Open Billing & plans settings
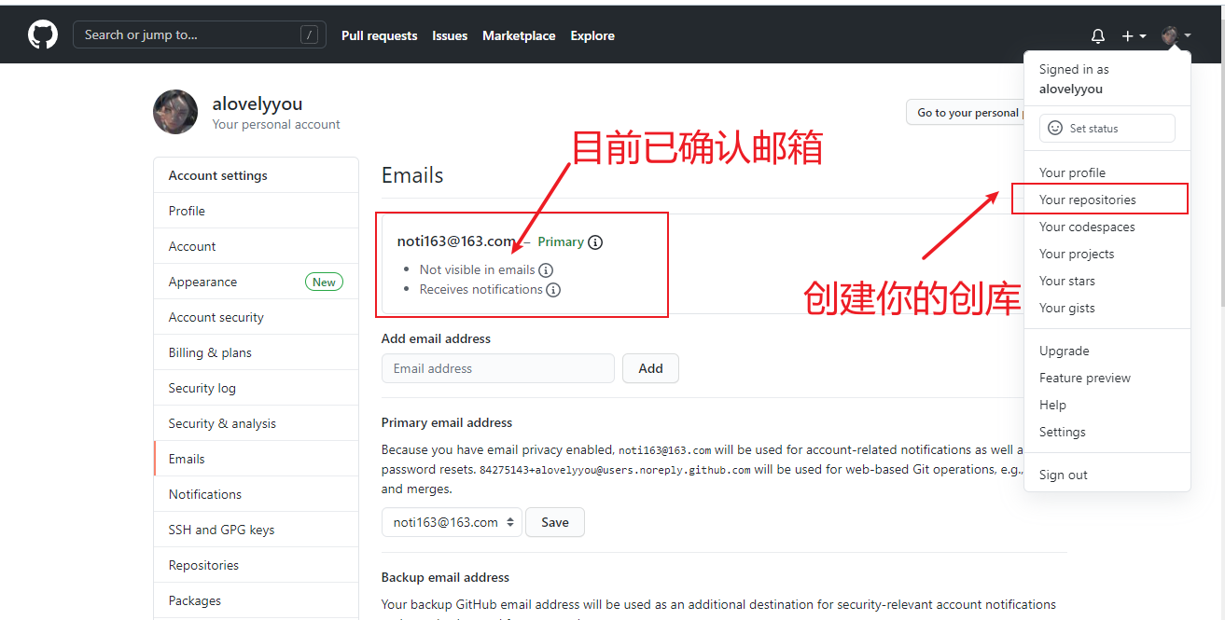The width and height of the screenshot is (1225, 620). 256,352
